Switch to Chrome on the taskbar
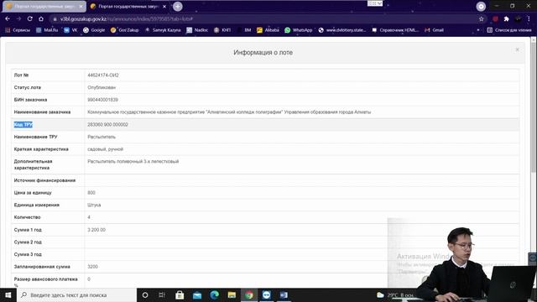Image resolution: width=537 pixels, height=302 pixels. (249, 294)
